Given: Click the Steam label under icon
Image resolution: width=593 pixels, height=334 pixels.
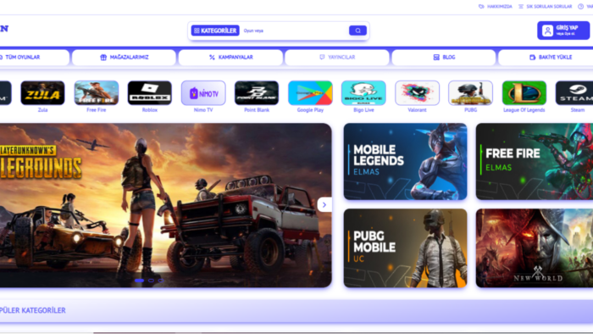Looking at the screenshot, I should (x=578, y=110).
